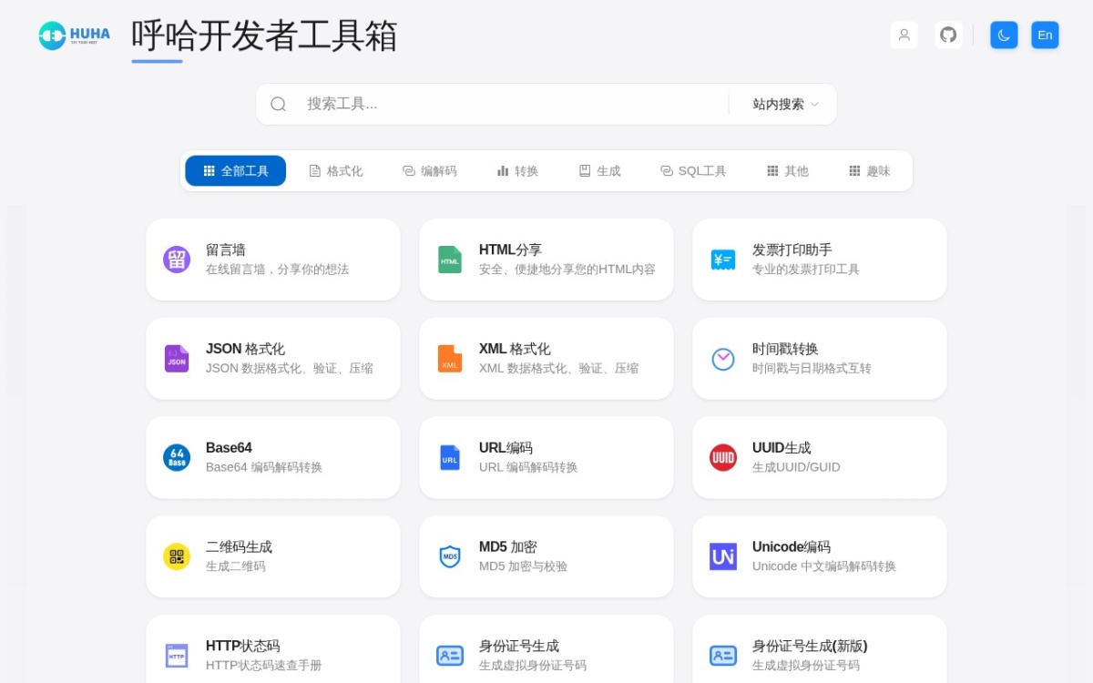Click text 时间戳与日期格式互转
This screenshot has height=683, width=1093.
click(x=812, y=369)
